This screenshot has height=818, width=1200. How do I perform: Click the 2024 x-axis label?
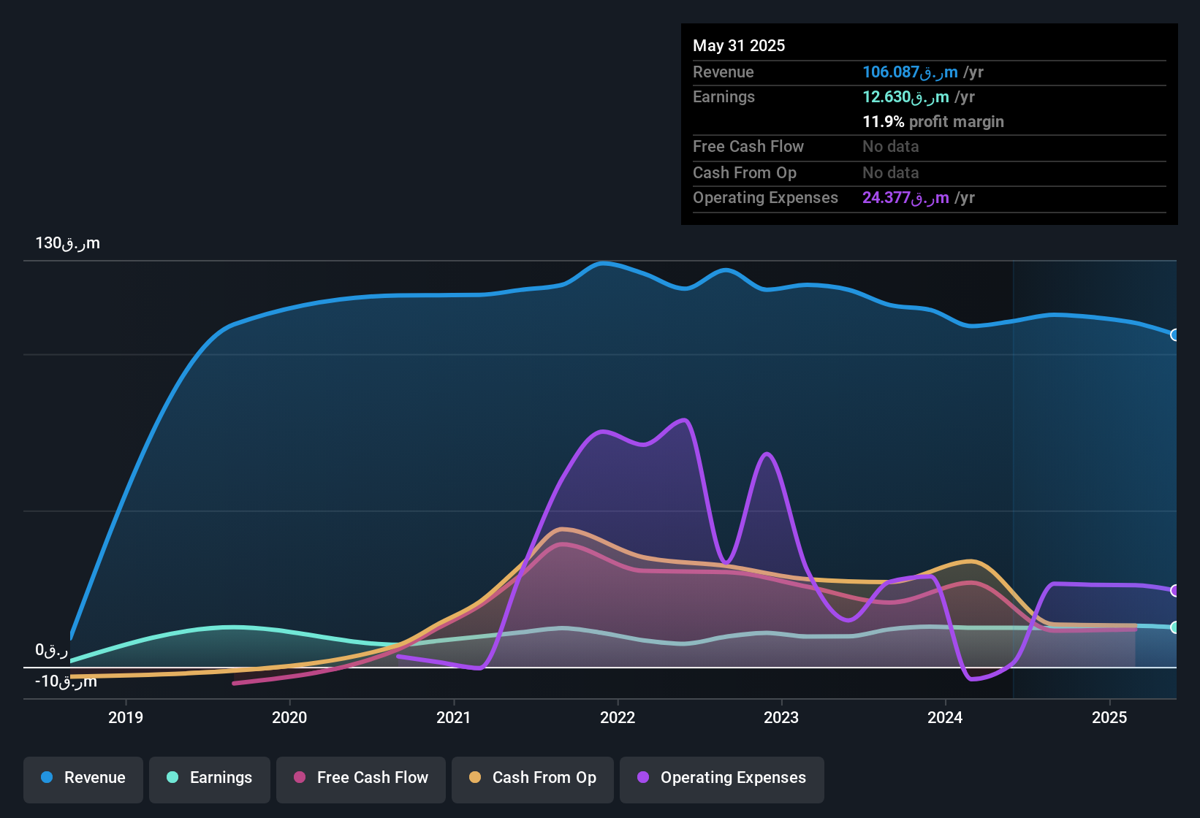pos(945,717)
